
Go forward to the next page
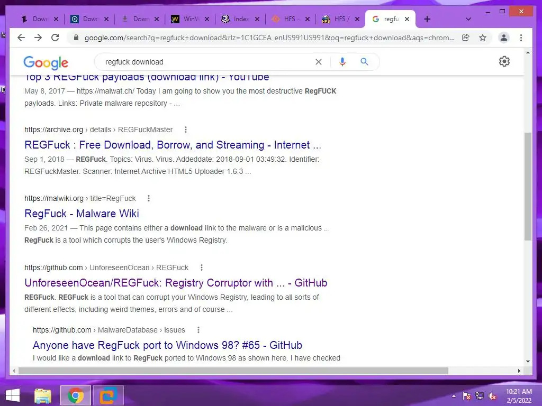click(x=38, y=38)
